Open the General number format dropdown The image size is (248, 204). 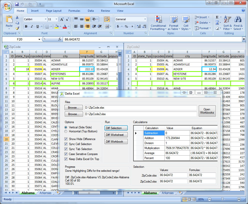(145, 19)
